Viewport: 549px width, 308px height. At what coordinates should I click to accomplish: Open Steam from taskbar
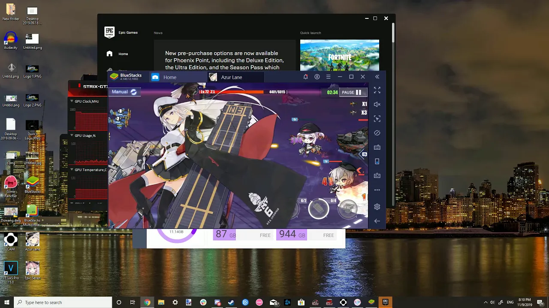pos(231,302)
